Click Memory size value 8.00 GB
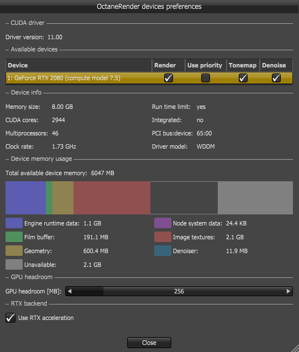Screen dimensions: 299x352 click(62, 107)
